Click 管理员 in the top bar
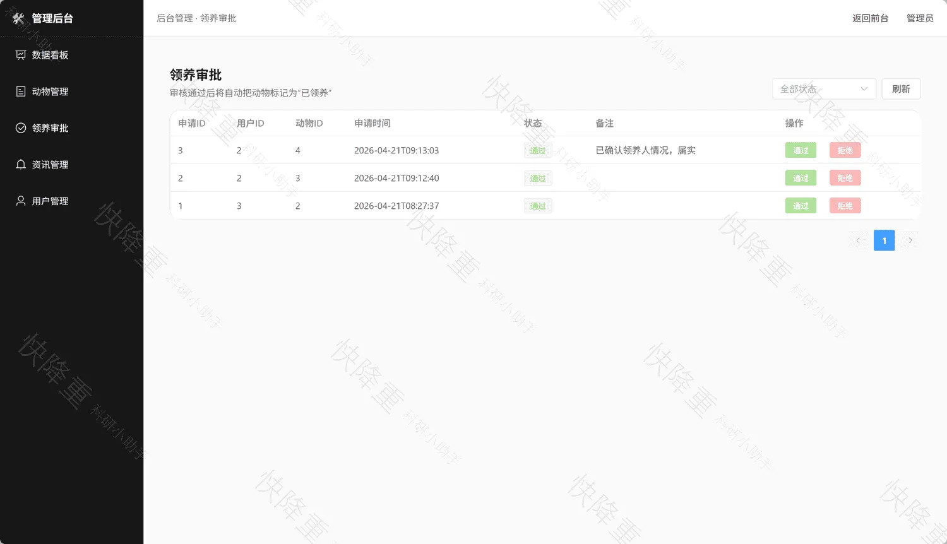This screenshot has width=947, height=544. (920, 18)
